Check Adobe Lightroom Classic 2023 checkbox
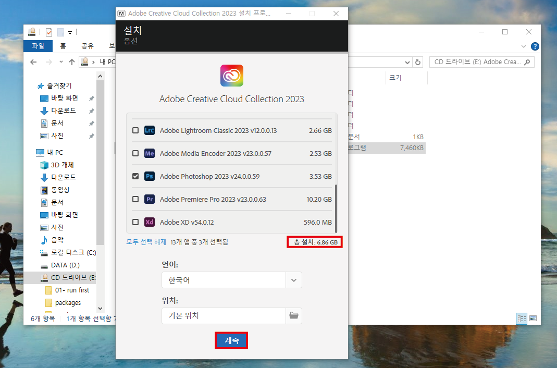The width and height of the screenshot is (557, 368). 135,130
